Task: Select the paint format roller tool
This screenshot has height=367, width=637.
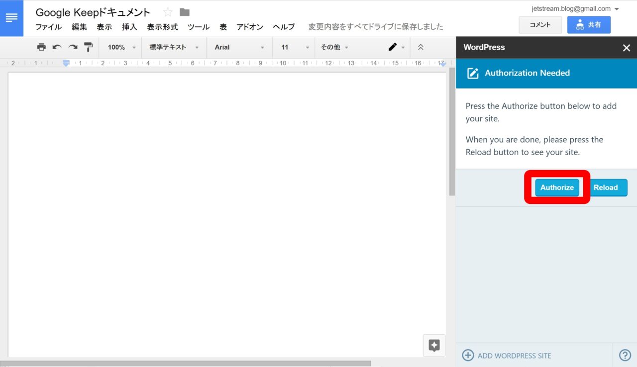Action: (89, 47)
